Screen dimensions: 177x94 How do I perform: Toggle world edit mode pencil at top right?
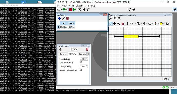[175, 10]
